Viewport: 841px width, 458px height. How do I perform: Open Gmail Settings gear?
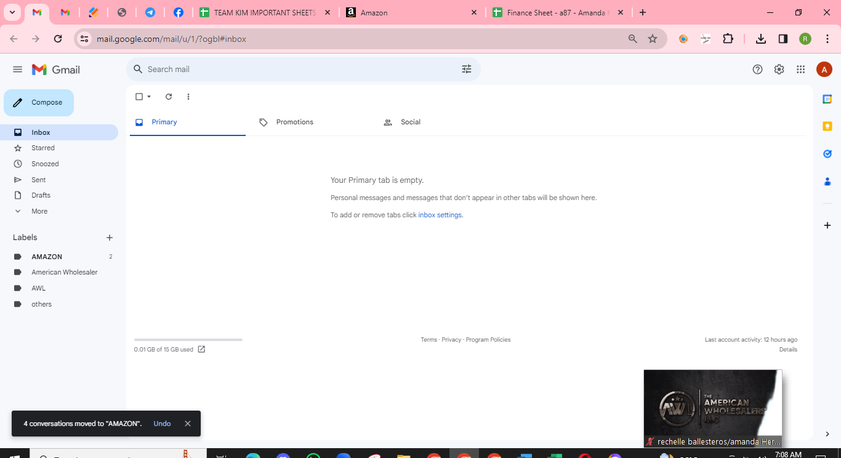tap(779, 70)
